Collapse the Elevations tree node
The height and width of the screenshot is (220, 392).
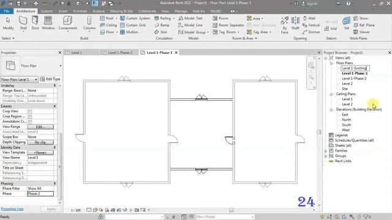pos(331,110)
